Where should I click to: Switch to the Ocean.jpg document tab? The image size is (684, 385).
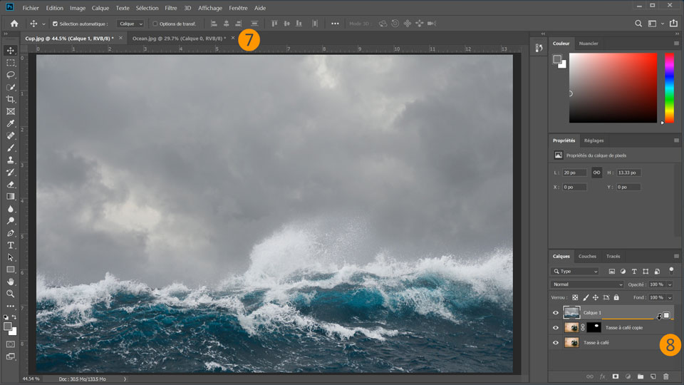(x=179, y=38)
